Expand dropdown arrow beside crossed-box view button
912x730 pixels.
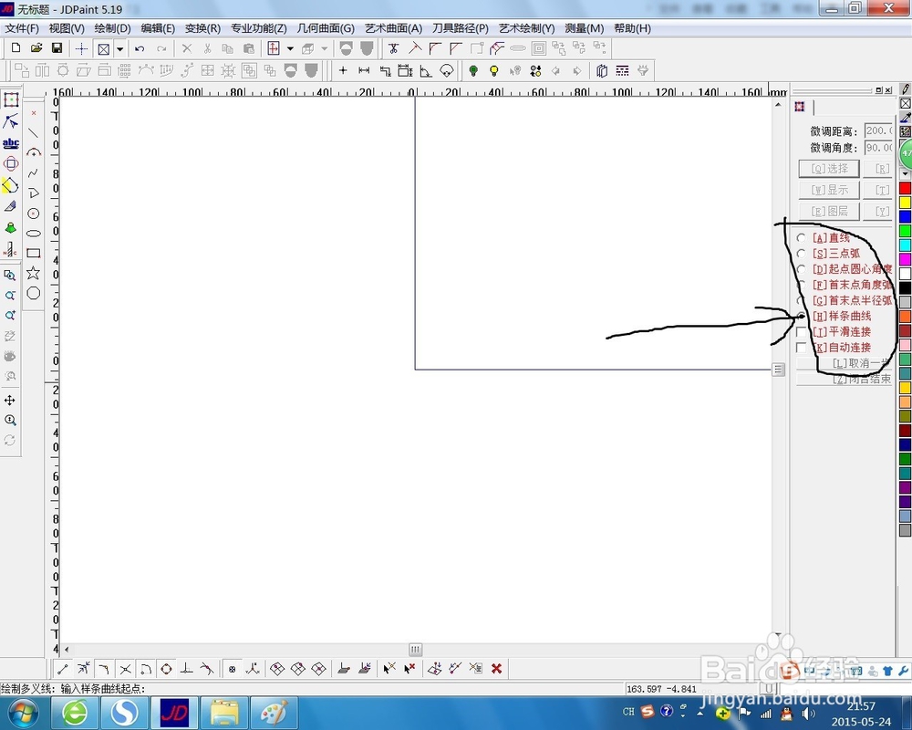click(x=119, y=49)
